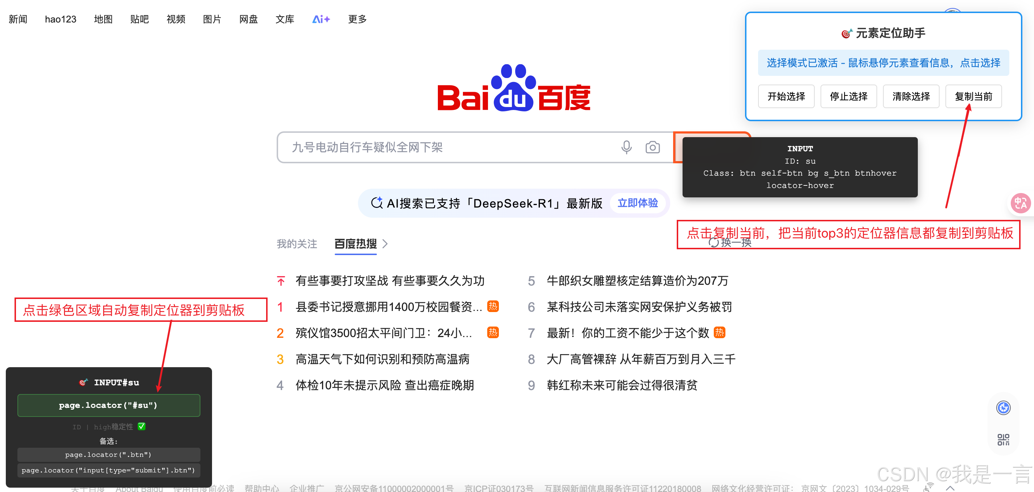1034x492 pixels.
Task: Click the INPUT#su header in locator panel
Action: coord(109,382)
